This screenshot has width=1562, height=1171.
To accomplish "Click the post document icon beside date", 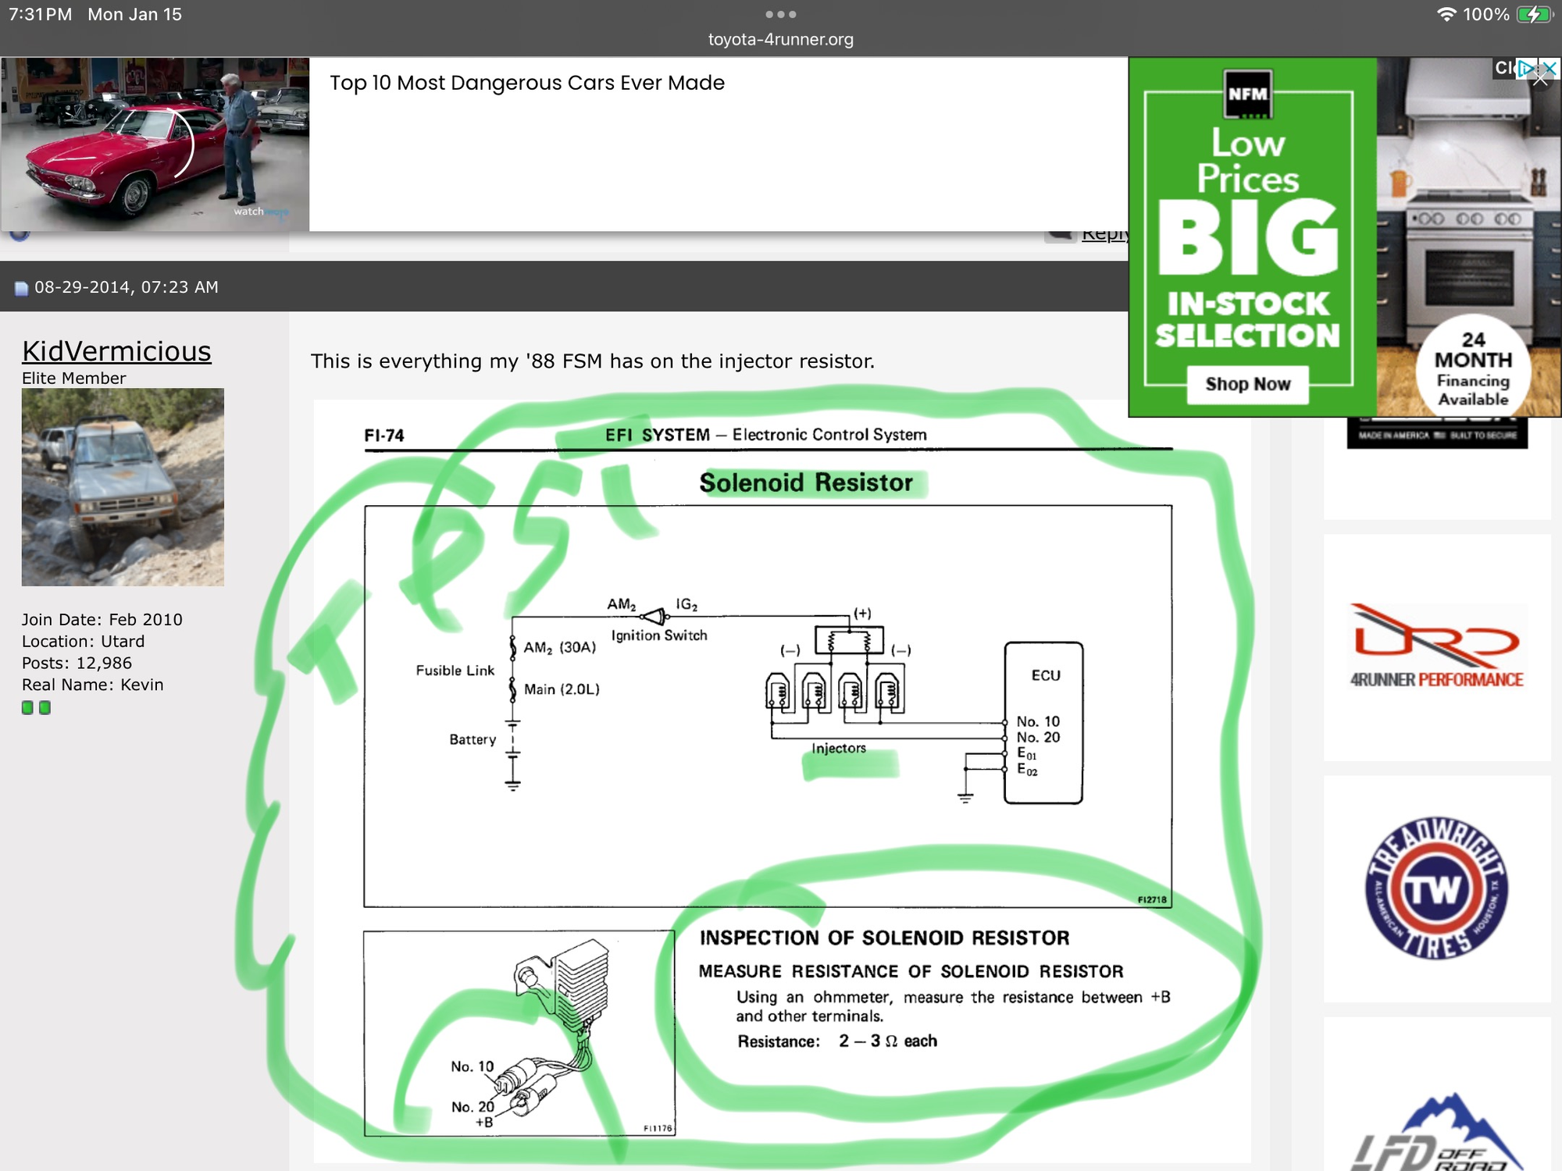I will 21,288.
